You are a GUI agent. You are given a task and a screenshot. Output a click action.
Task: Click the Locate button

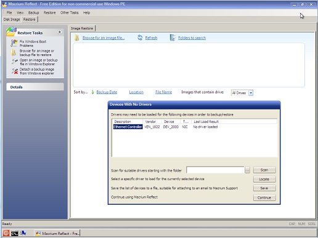pos(264,179)
